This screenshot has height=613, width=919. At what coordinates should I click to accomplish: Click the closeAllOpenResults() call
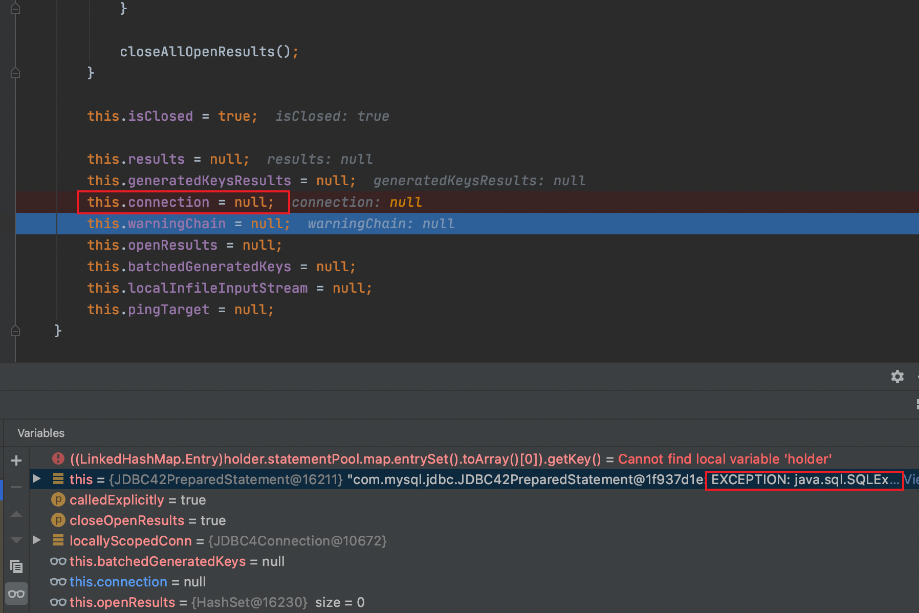(209, 52)
